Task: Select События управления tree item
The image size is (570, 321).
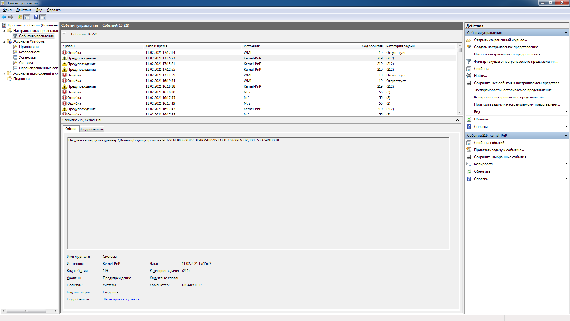Action: click(x=36, y=36)
